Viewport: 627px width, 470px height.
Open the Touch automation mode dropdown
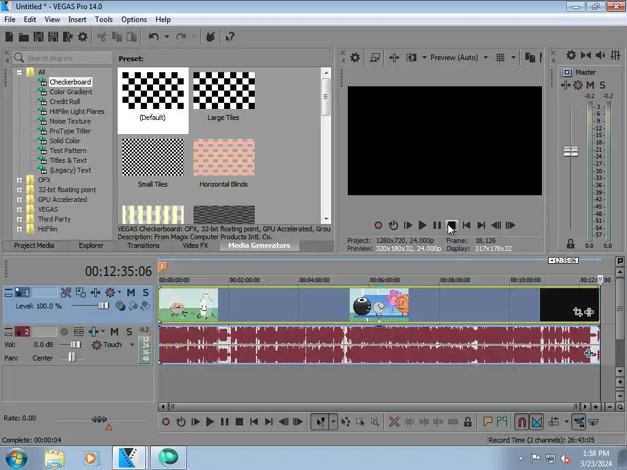pos(132,345)
